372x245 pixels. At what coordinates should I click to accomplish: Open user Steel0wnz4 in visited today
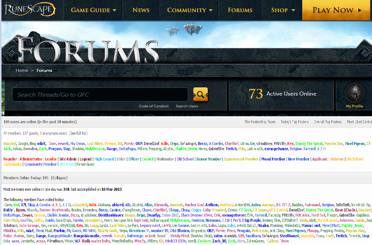click(289, 236)
